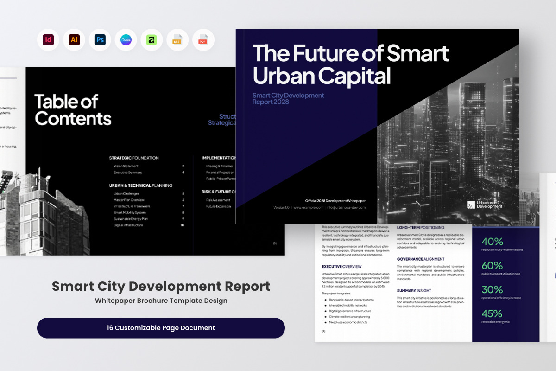Open Smart Mobility System contents entry

pyautogui.click(x=130, y=212)
